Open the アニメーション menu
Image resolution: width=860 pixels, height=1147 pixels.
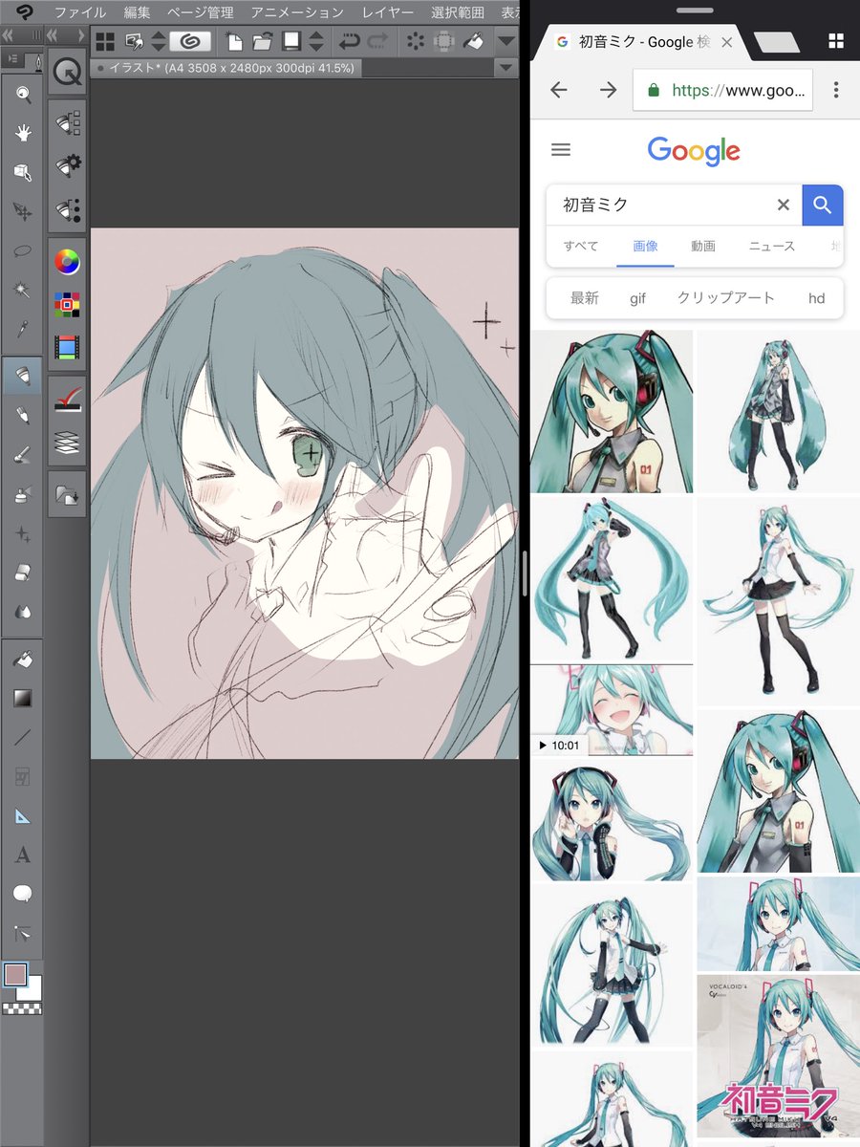click(x=297, y=12)
